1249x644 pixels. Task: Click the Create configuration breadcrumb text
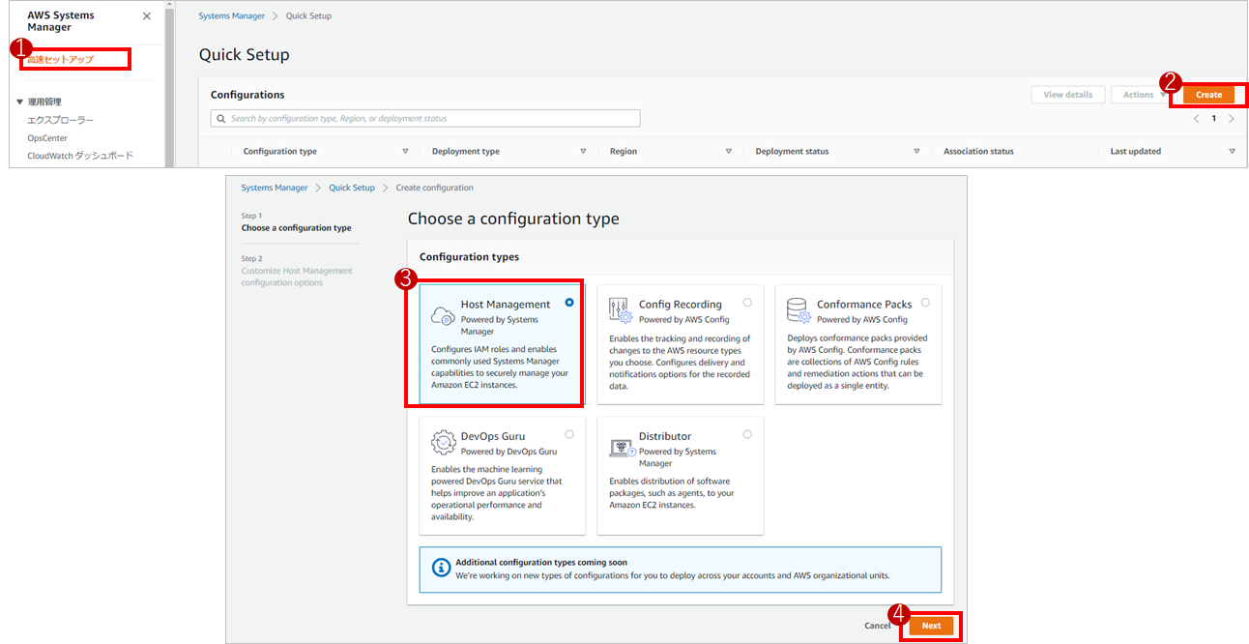[x=435, y=188]
